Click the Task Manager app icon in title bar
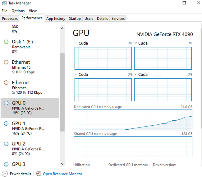202x177 pixels. 4,3
